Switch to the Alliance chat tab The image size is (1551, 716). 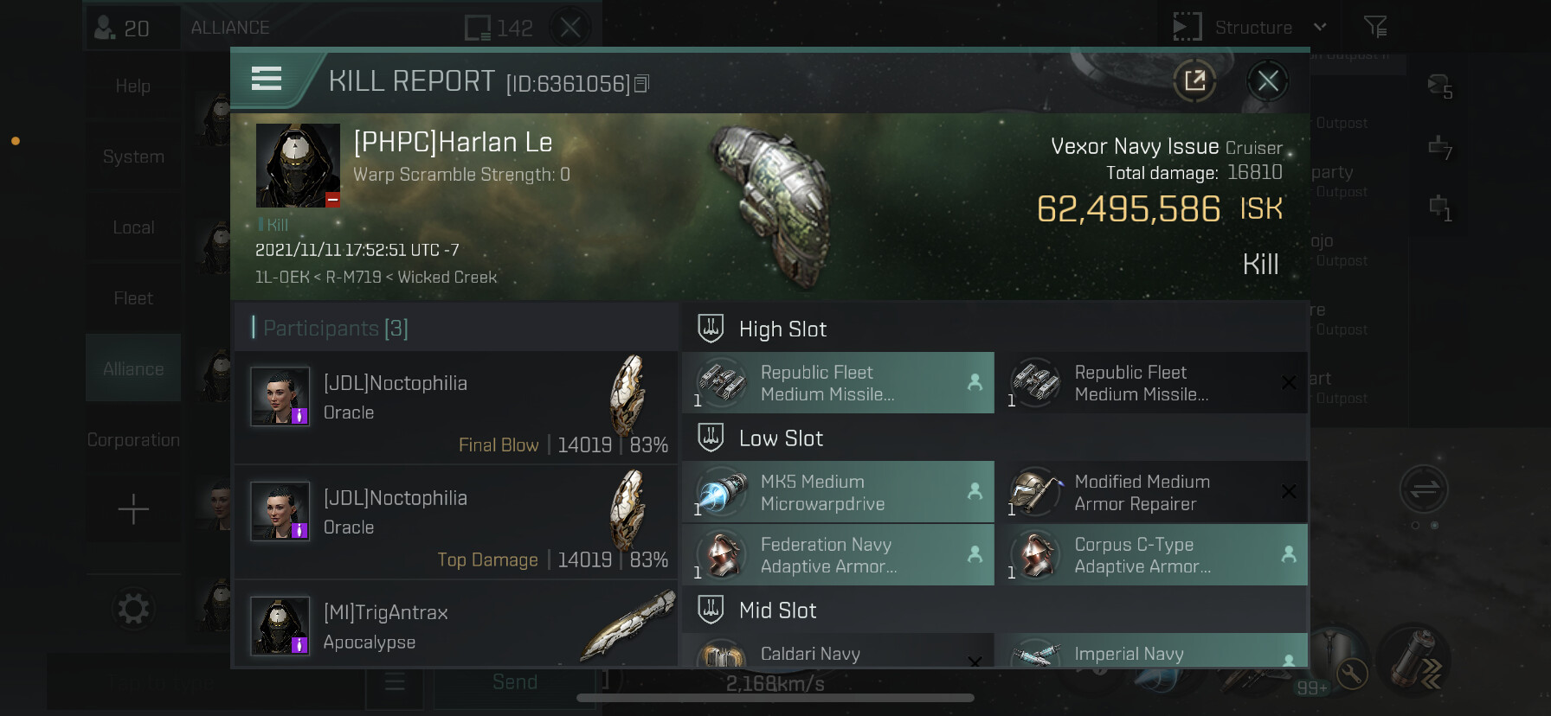[x=133, y=368]
